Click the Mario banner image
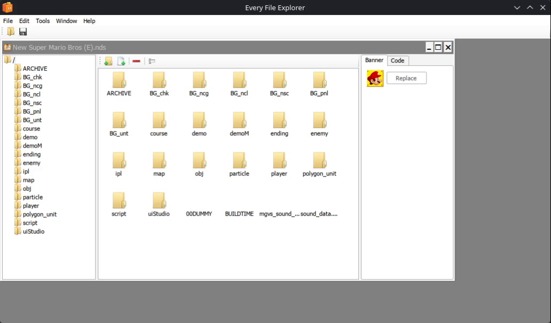This screenshot has width=551, height=323. (x=375, y=78)
